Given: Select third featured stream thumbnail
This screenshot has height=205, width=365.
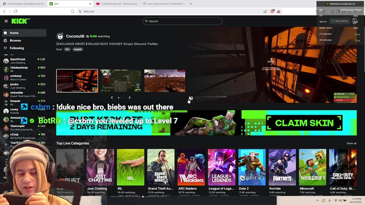Looking at the screenshot, I should 165,81.
